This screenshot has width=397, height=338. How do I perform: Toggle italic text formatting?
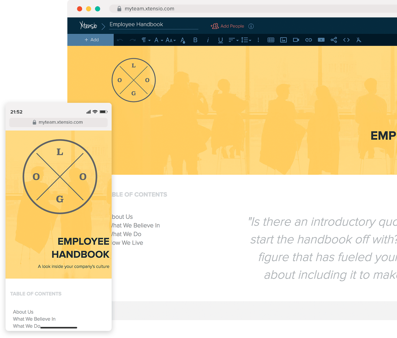pyautogui.click(x=208, y=40)
